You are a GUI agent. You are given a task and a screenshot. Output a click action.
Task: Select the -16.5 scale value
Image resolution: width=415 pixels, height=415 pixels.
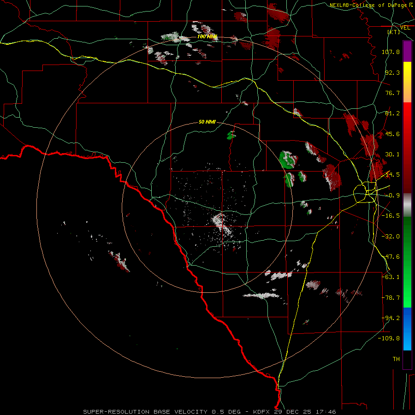point(391,216)
